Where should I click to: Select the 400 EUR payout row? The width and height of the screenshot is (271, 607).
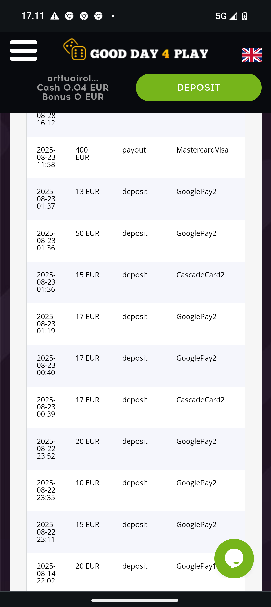point(135,157)
